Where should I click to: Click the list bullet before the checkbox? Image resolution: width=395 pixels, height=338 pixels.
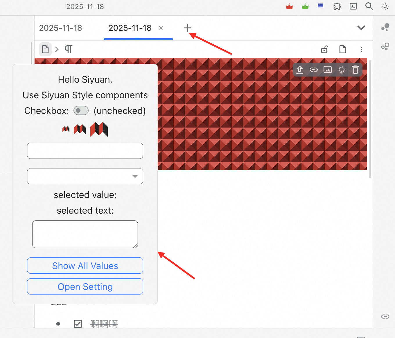(58, 324)
